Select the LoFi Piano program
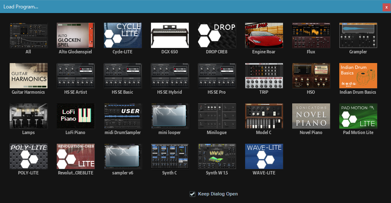This screenshot has height=203, width=391. pyautogui.click(x=76, y=116)
